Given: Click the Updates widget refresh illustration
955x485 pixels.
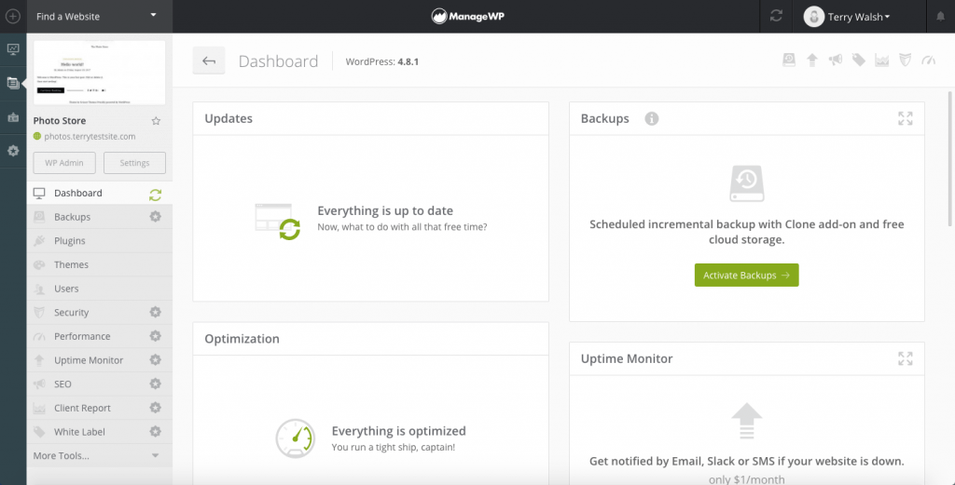Looking at the screenshot, I should coord(278,222).
